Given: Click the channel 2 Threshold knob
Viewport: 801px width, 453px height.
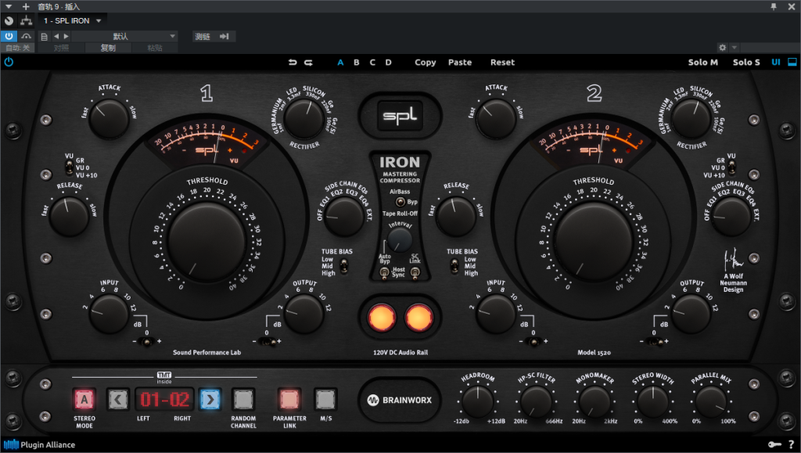Looking at the screenshot, I should click(594, 241).
